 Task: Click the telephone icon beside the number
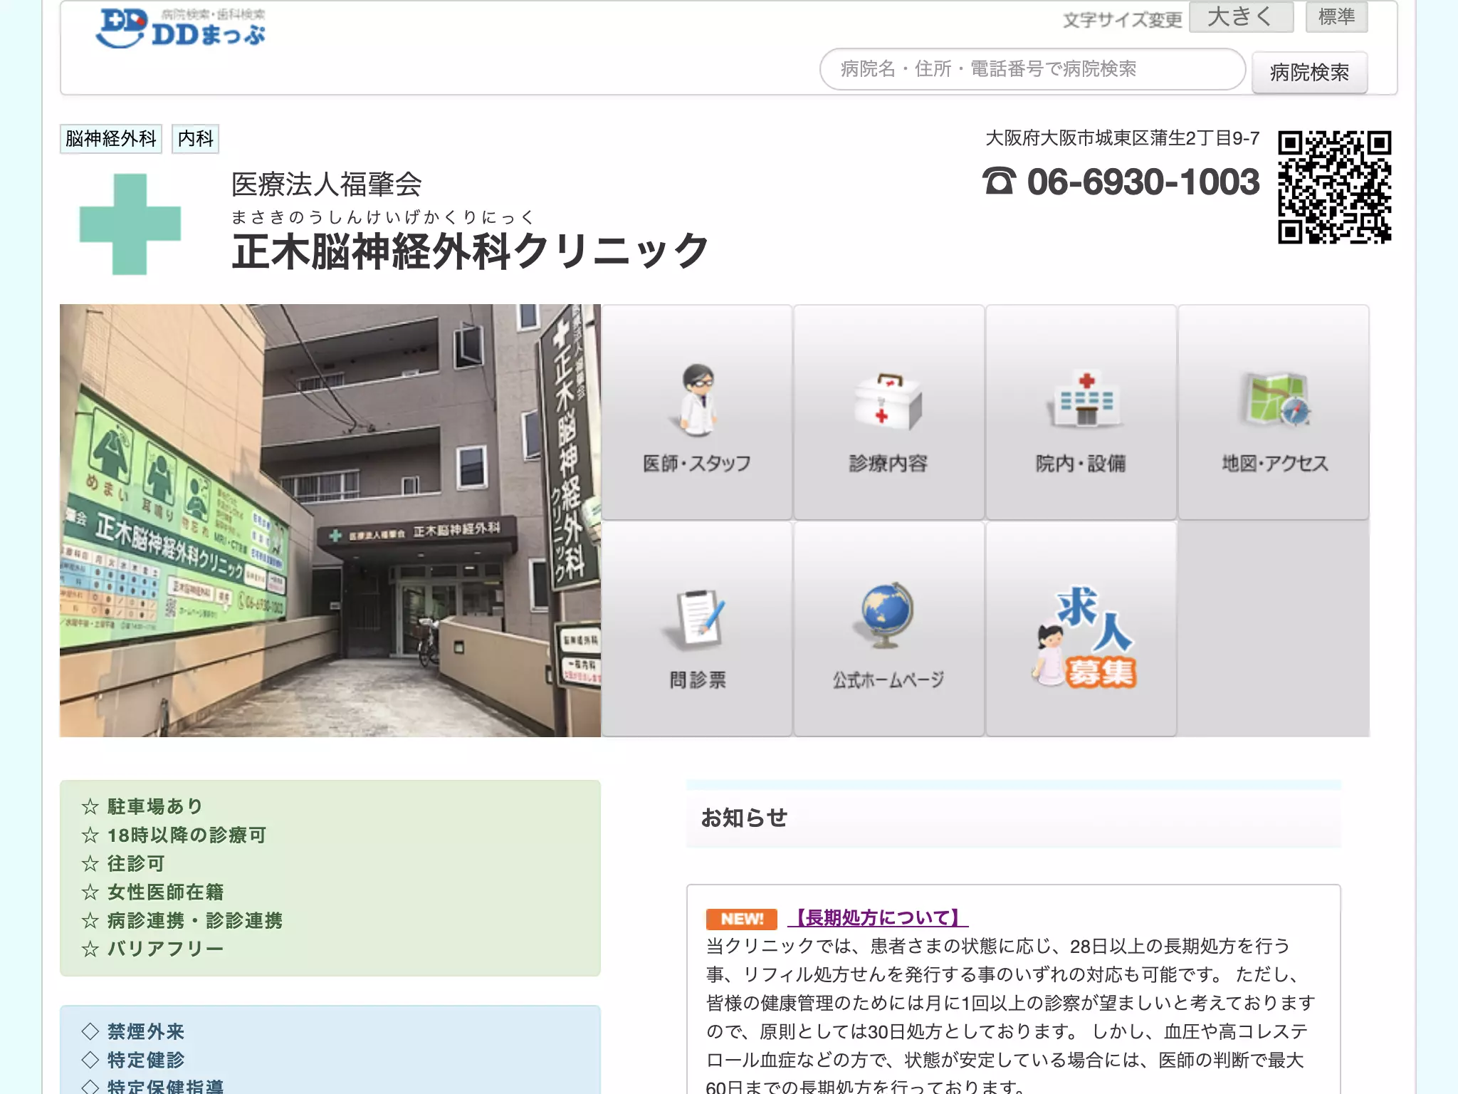point(999,181)
